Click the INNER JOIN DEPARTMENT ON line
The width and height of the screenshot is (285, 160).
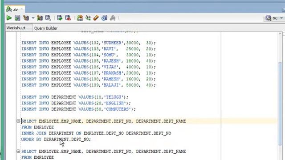pos(96,133)
